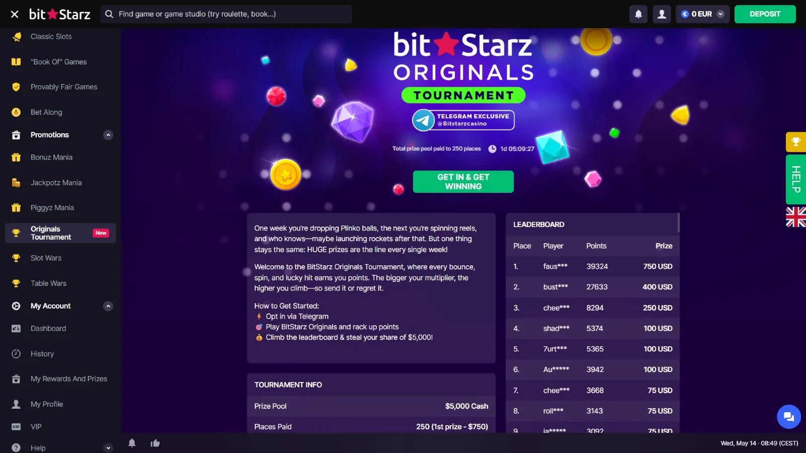Collapse the Promotions section
This screenshot has height=453, width=806.
[108, 135]
